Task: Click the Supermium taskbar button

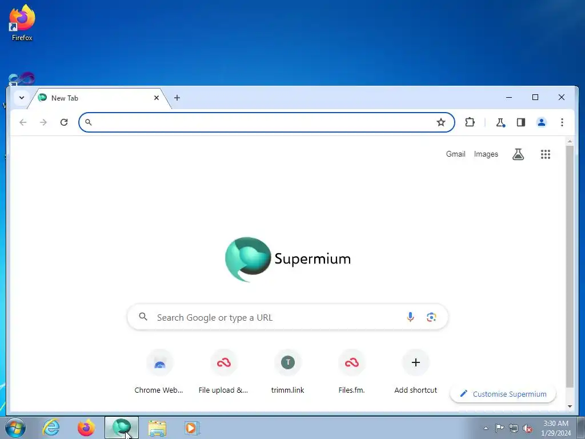Action: (122, 428)
